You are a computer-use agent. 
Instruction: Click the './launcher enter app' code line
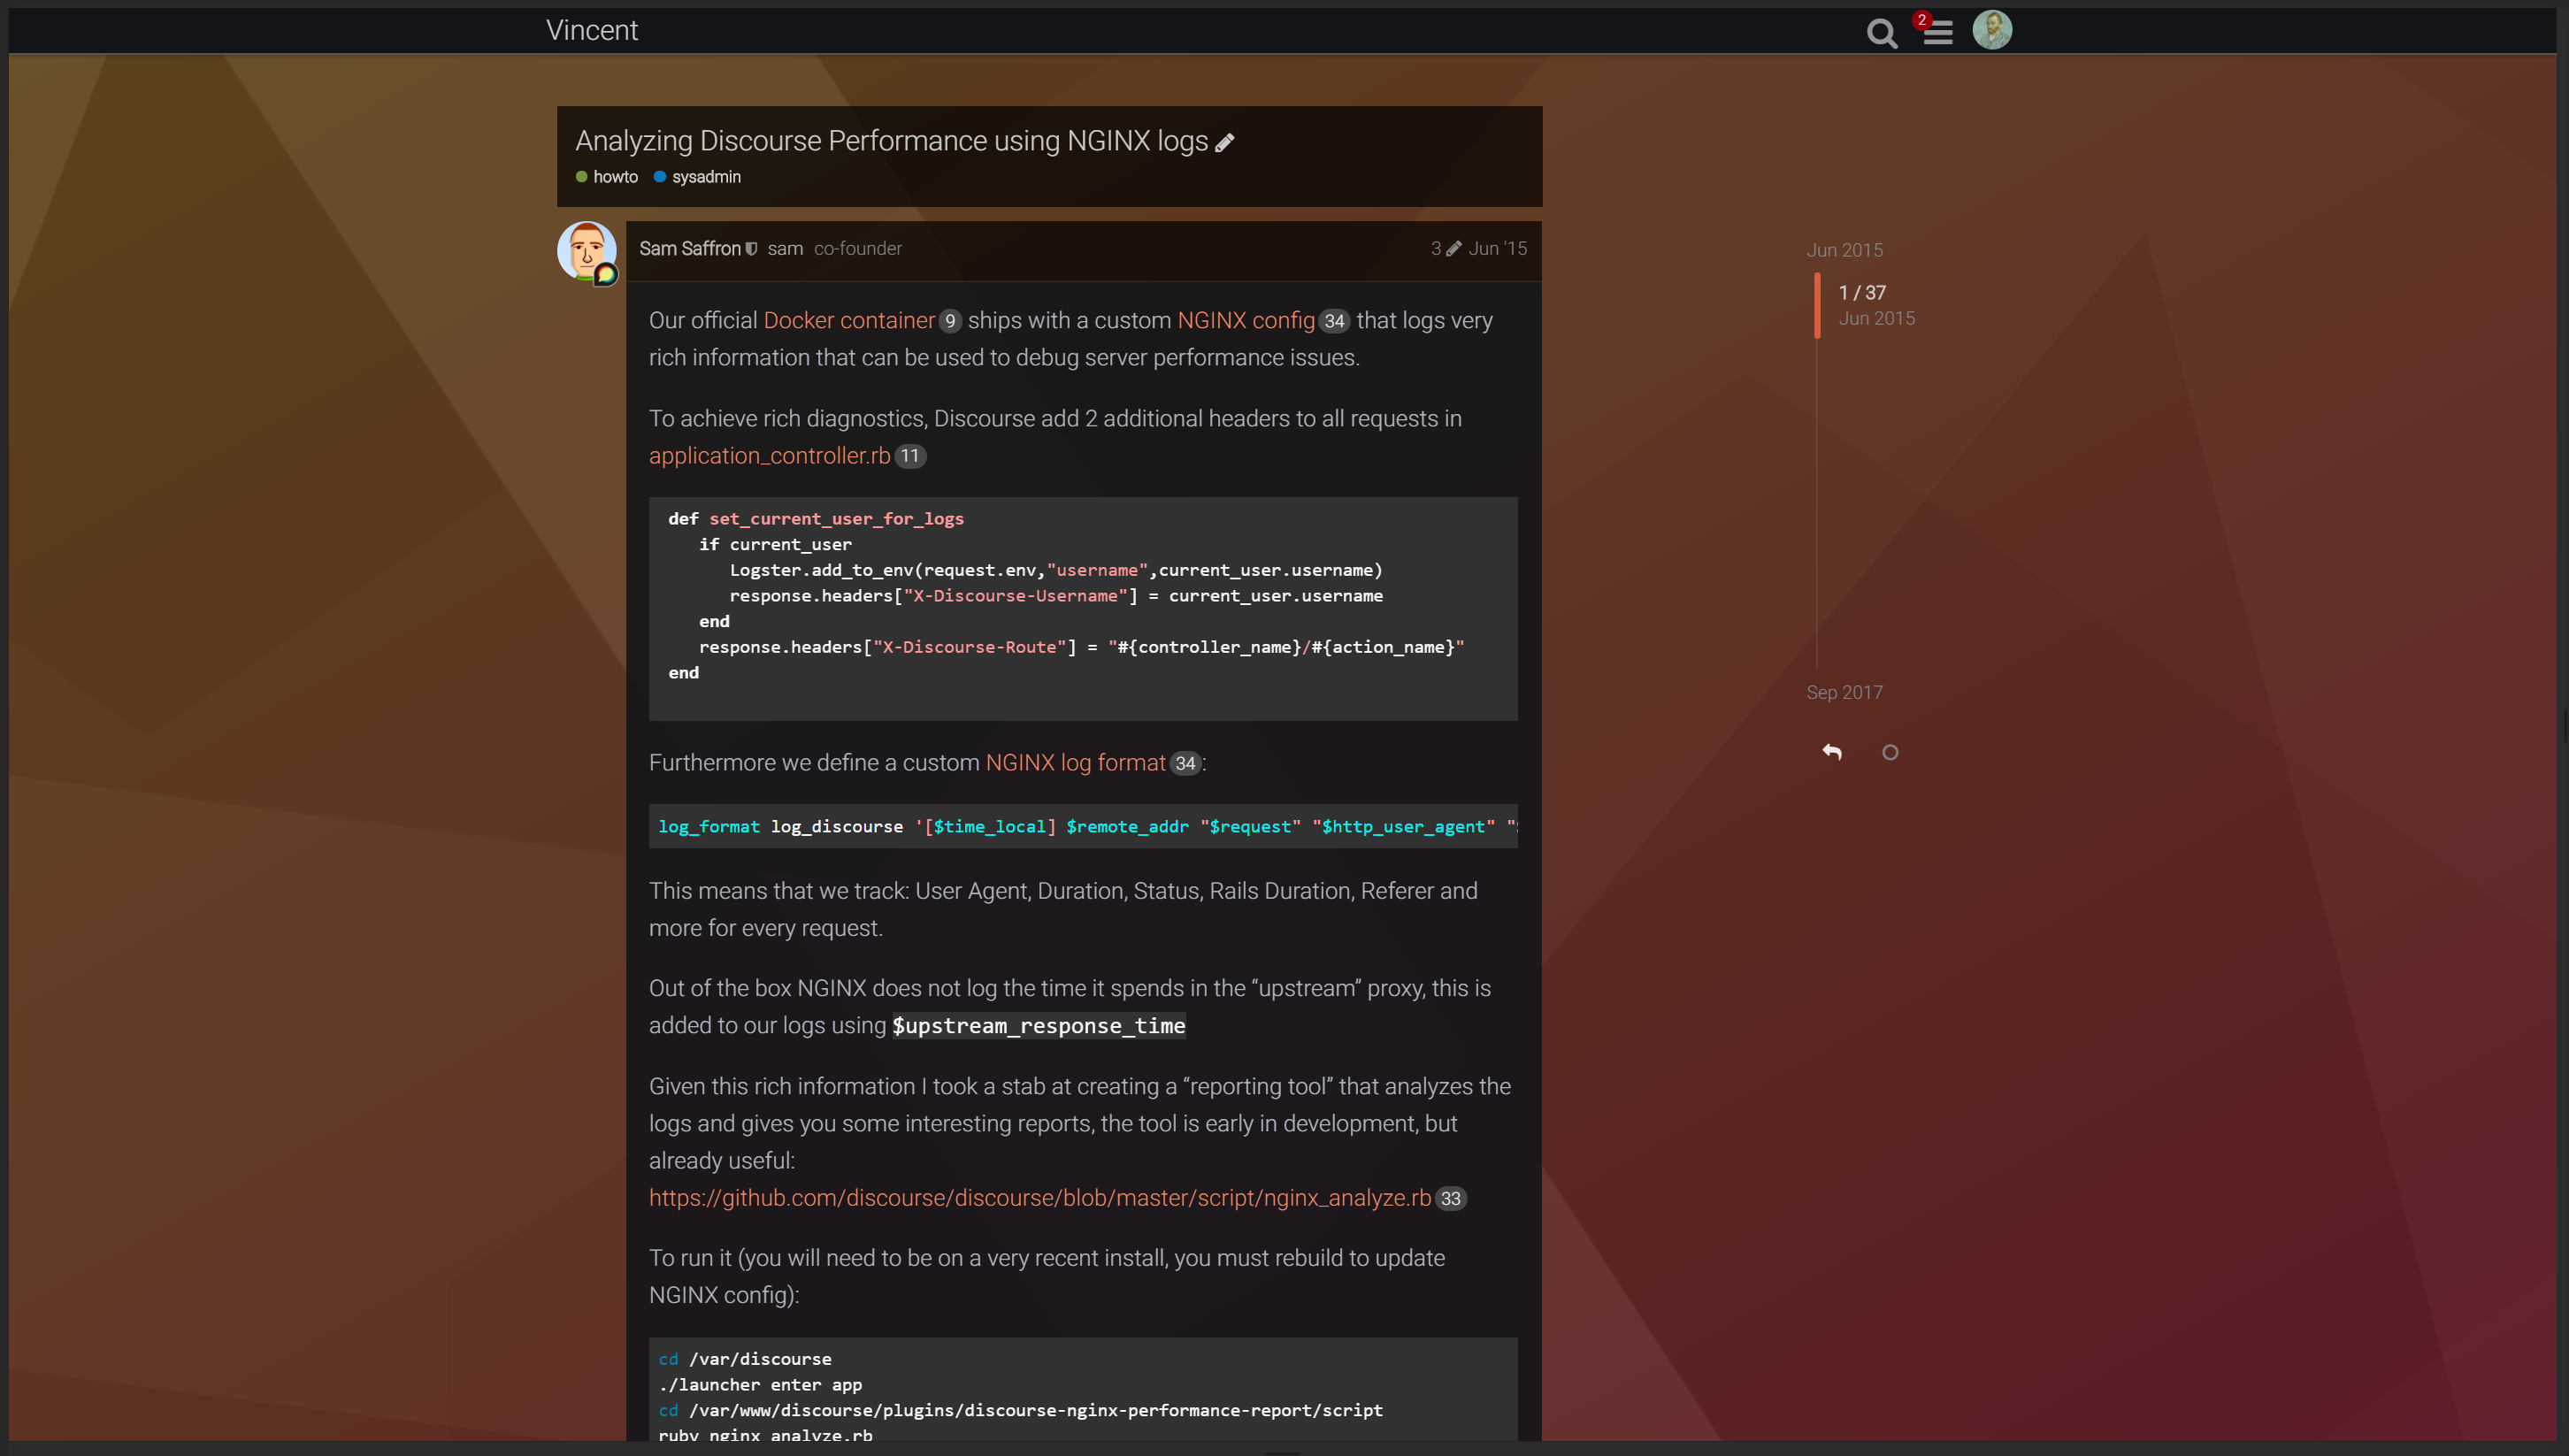click(760, 1385)
